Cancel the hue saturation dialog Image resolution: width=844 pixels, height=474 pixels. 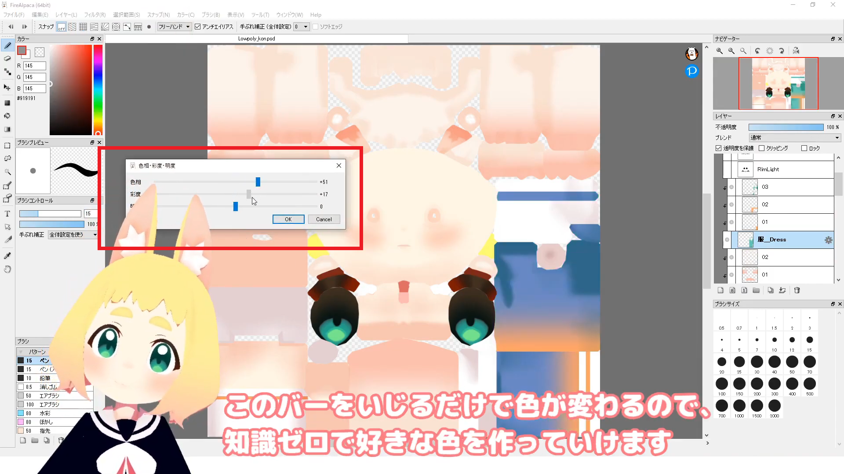[324, 219]
